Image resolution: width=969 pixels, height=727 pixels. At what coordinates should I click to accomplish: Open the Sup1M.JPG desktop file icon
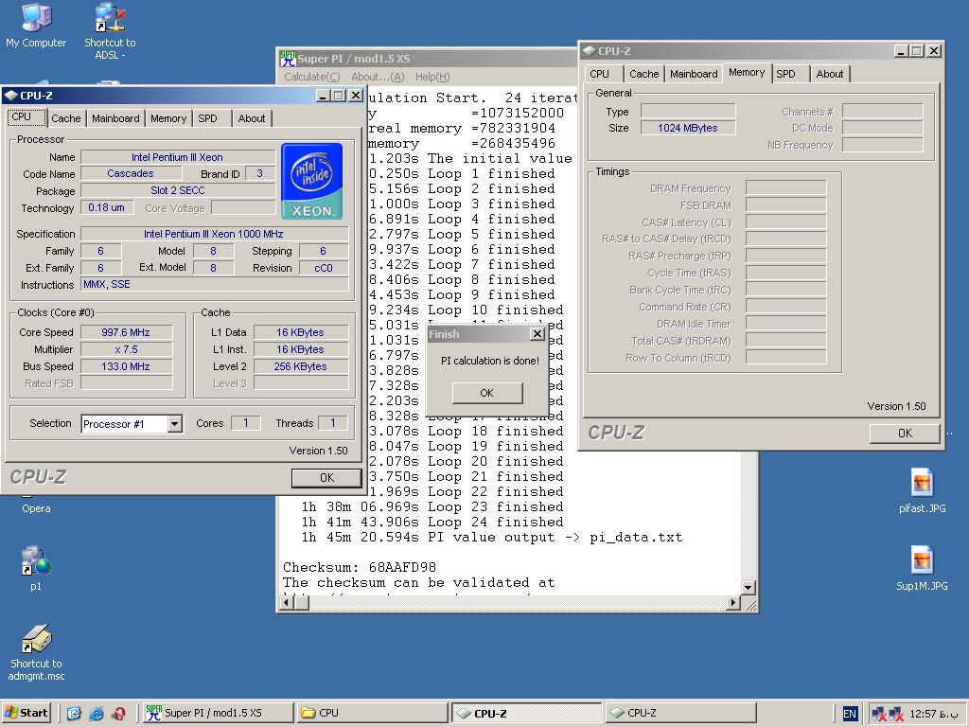922,568
